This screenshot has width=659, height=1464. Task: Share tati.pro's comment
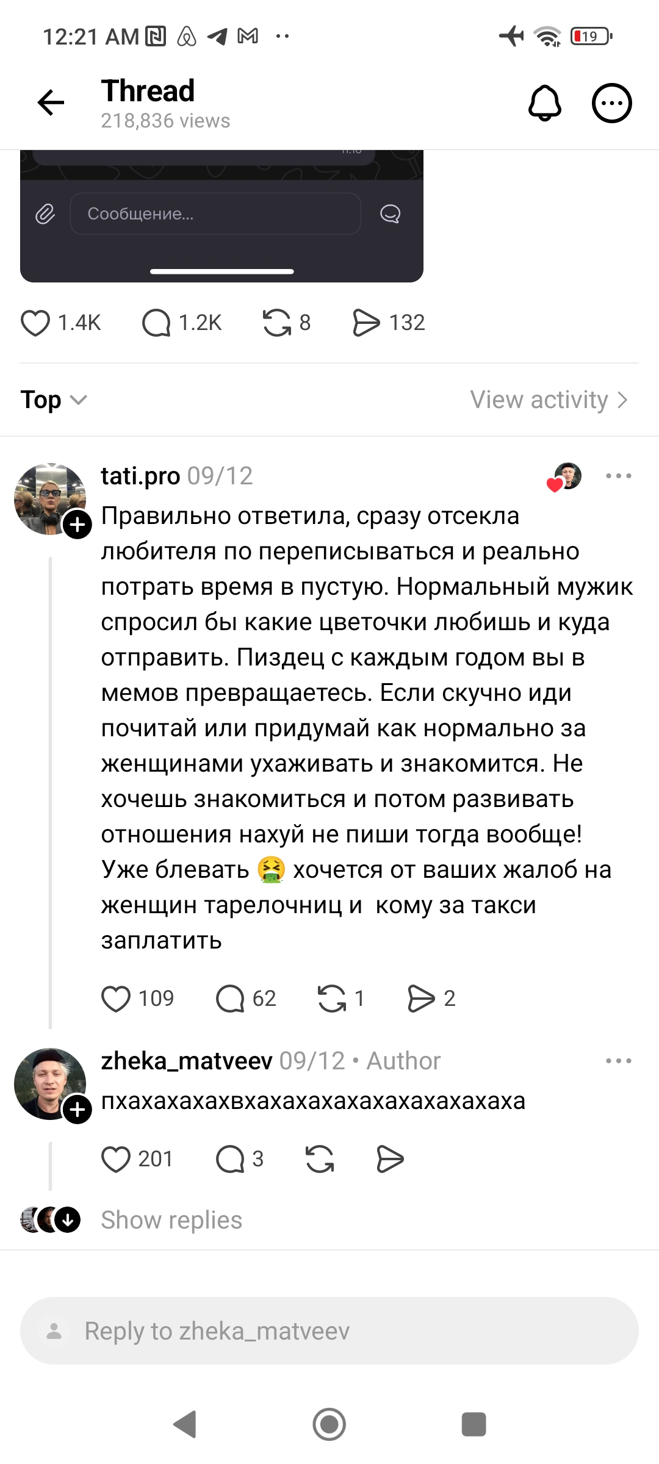click(x=421, y=999)
